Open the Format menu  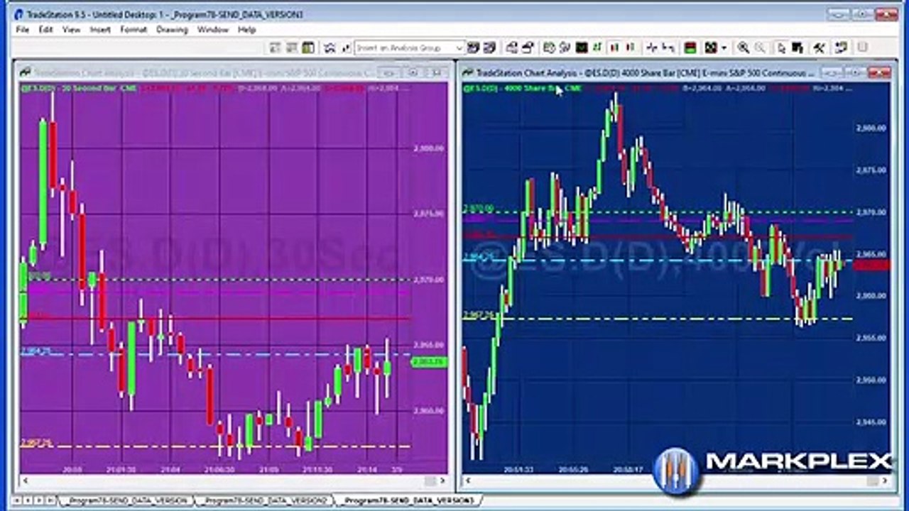(x=134, y=30)
